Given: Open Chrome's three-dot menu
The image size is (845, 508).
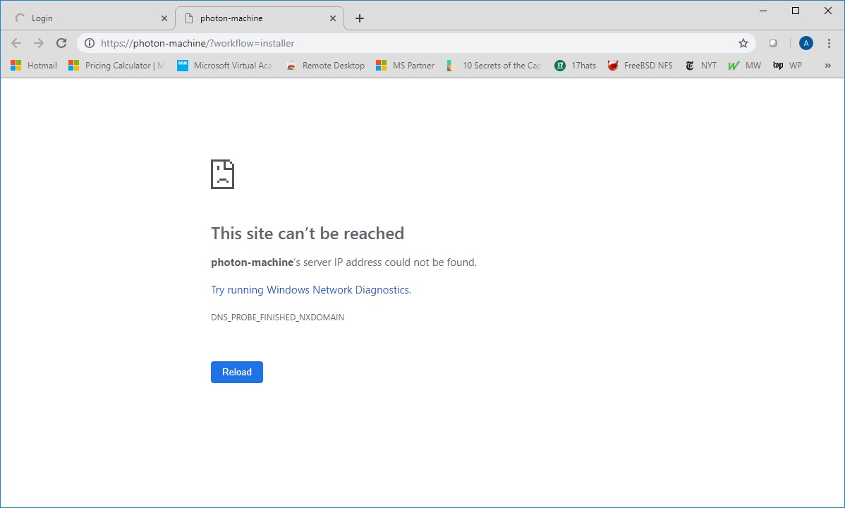Looking at the screenshot, I should [x=829, y=43].
